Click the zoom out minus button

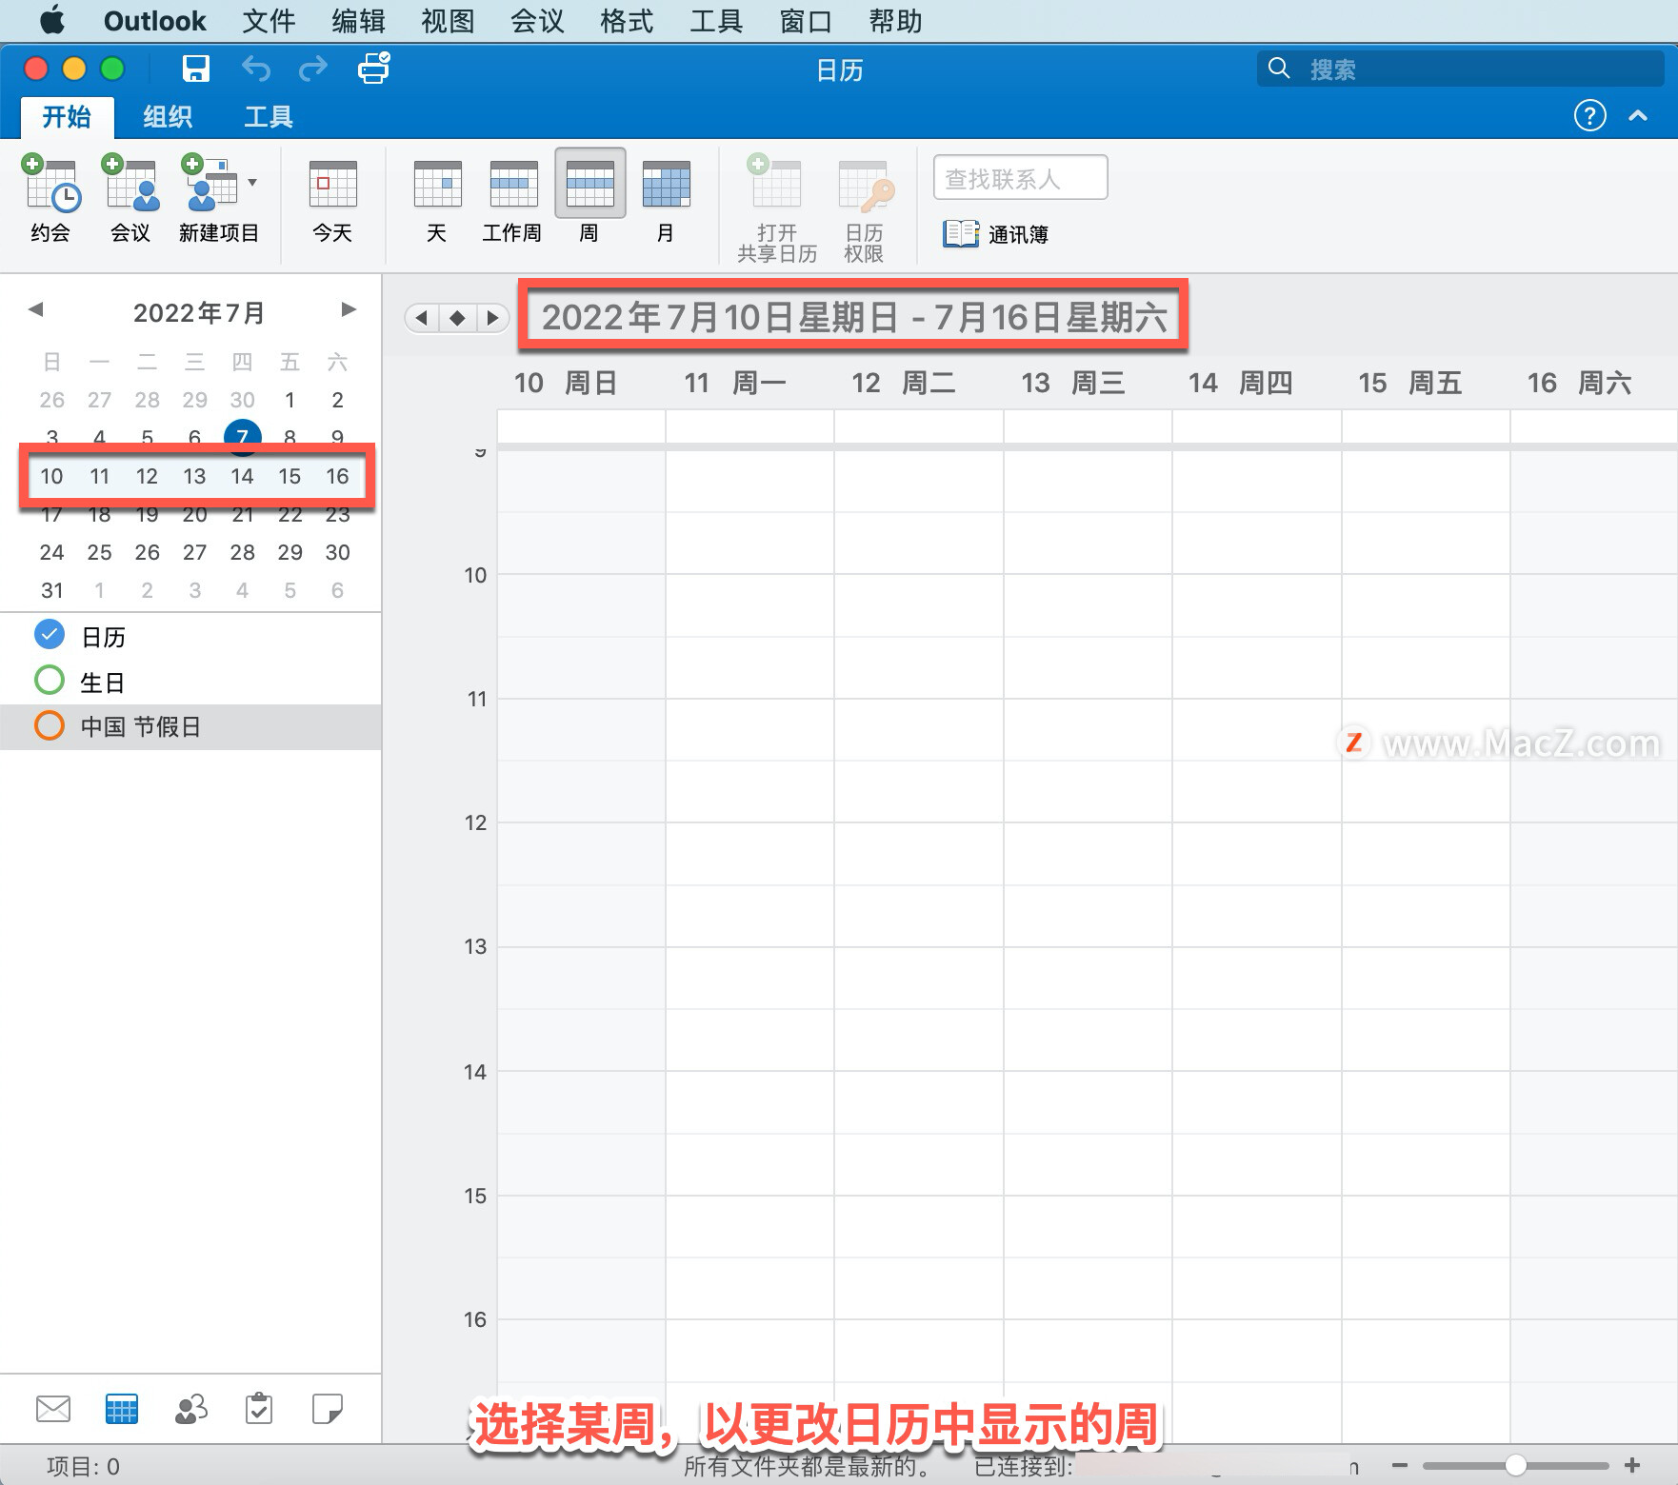[1399, 1465]
